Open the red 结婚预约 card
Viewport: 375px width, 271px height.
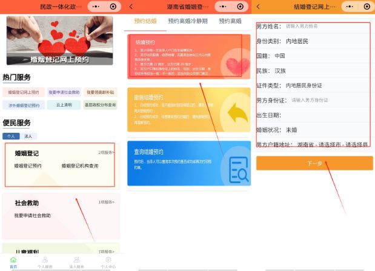click(189, 56)
